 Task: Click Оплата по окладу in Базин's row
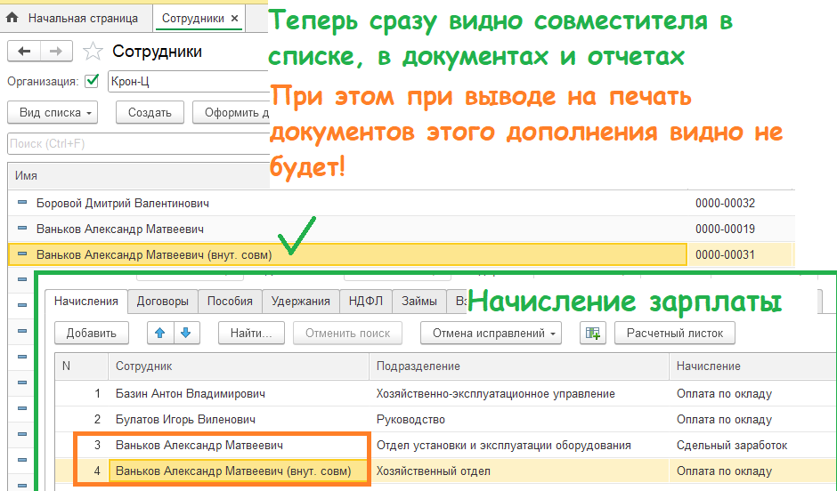tap(725, 394)
